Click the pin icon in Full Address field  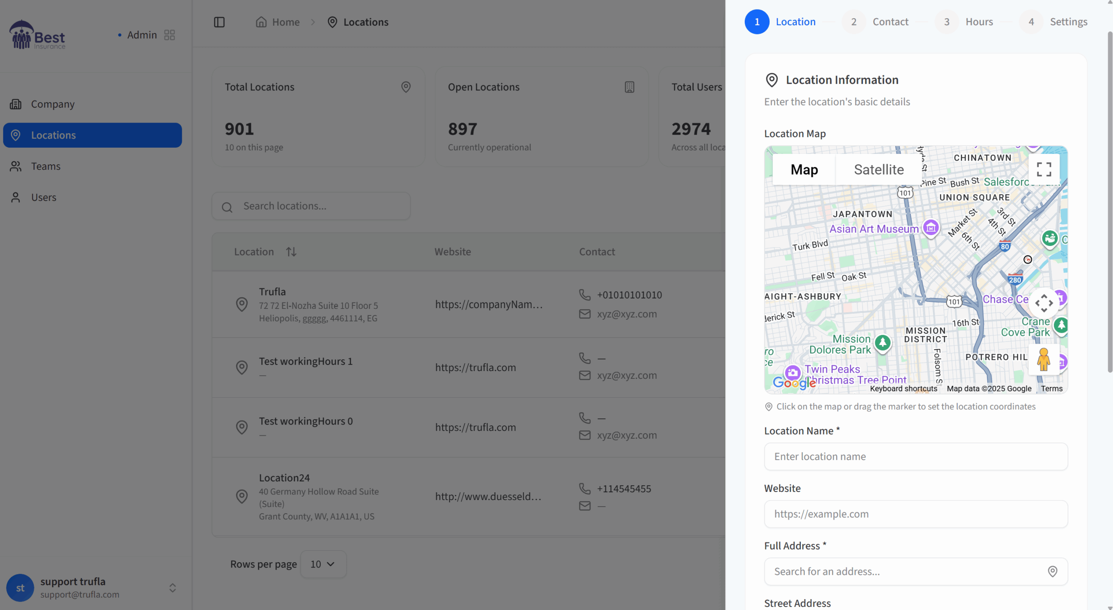pyautogui.click(x=1052, y=571)
